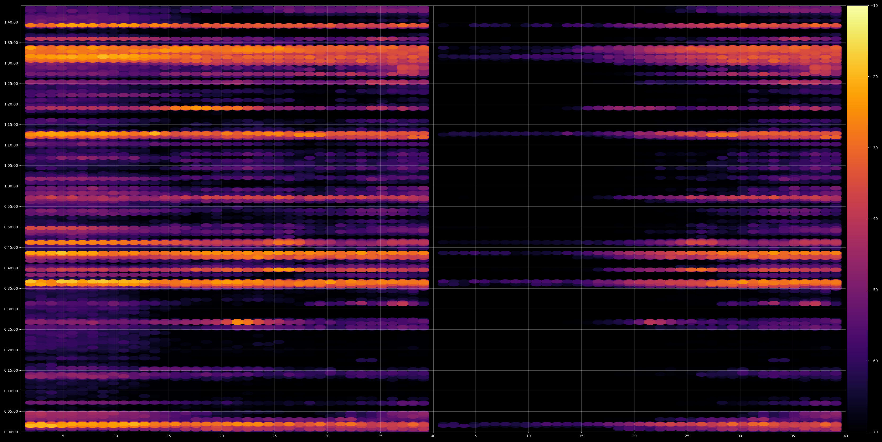
Task: Select the 1:00:00 y-axis tick label
Action: (x=11, y=186)
